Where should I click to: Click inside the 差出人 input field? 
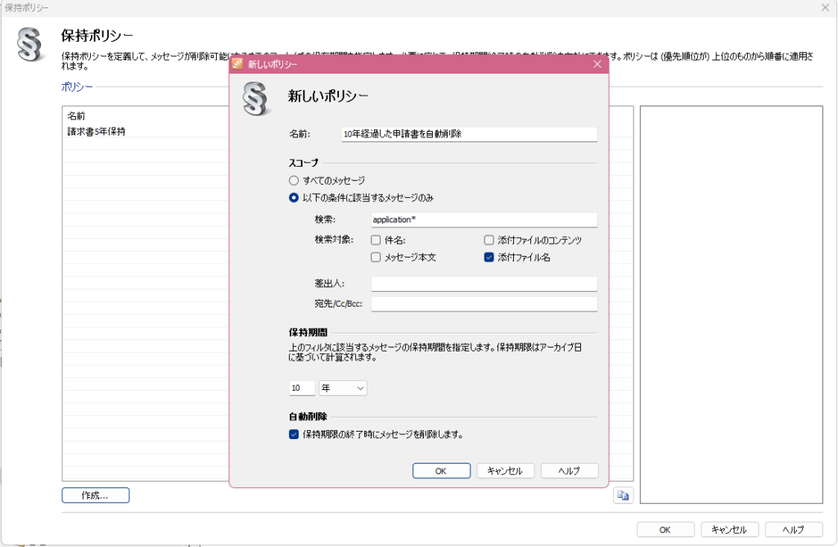click(483, 284)
